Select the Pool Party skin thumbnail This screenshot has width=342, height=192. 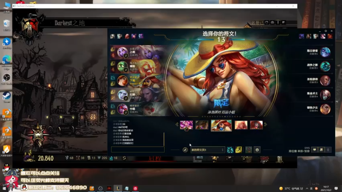[x=221, y=125]
